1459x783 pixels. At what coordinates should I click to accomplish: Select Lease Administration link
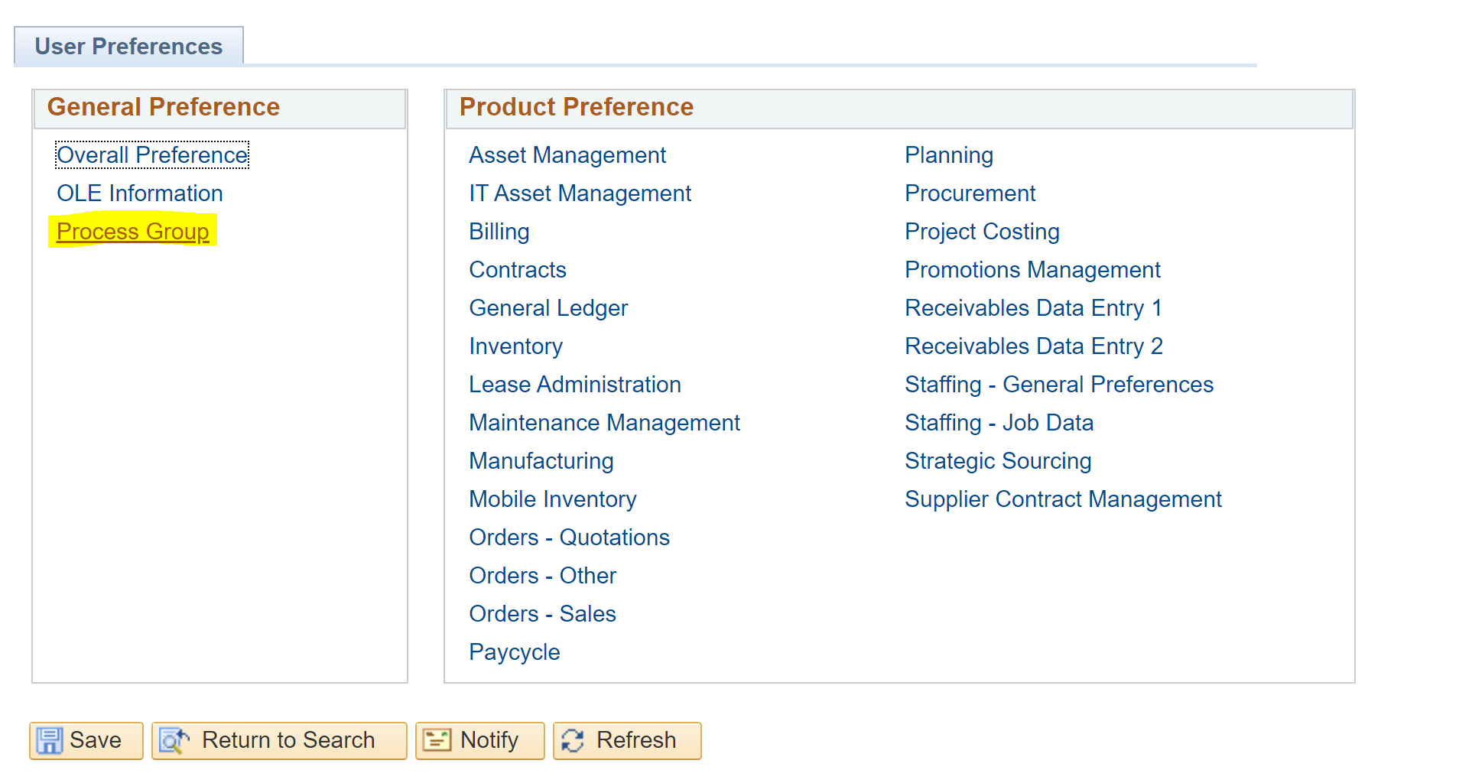tap(575, 385)
